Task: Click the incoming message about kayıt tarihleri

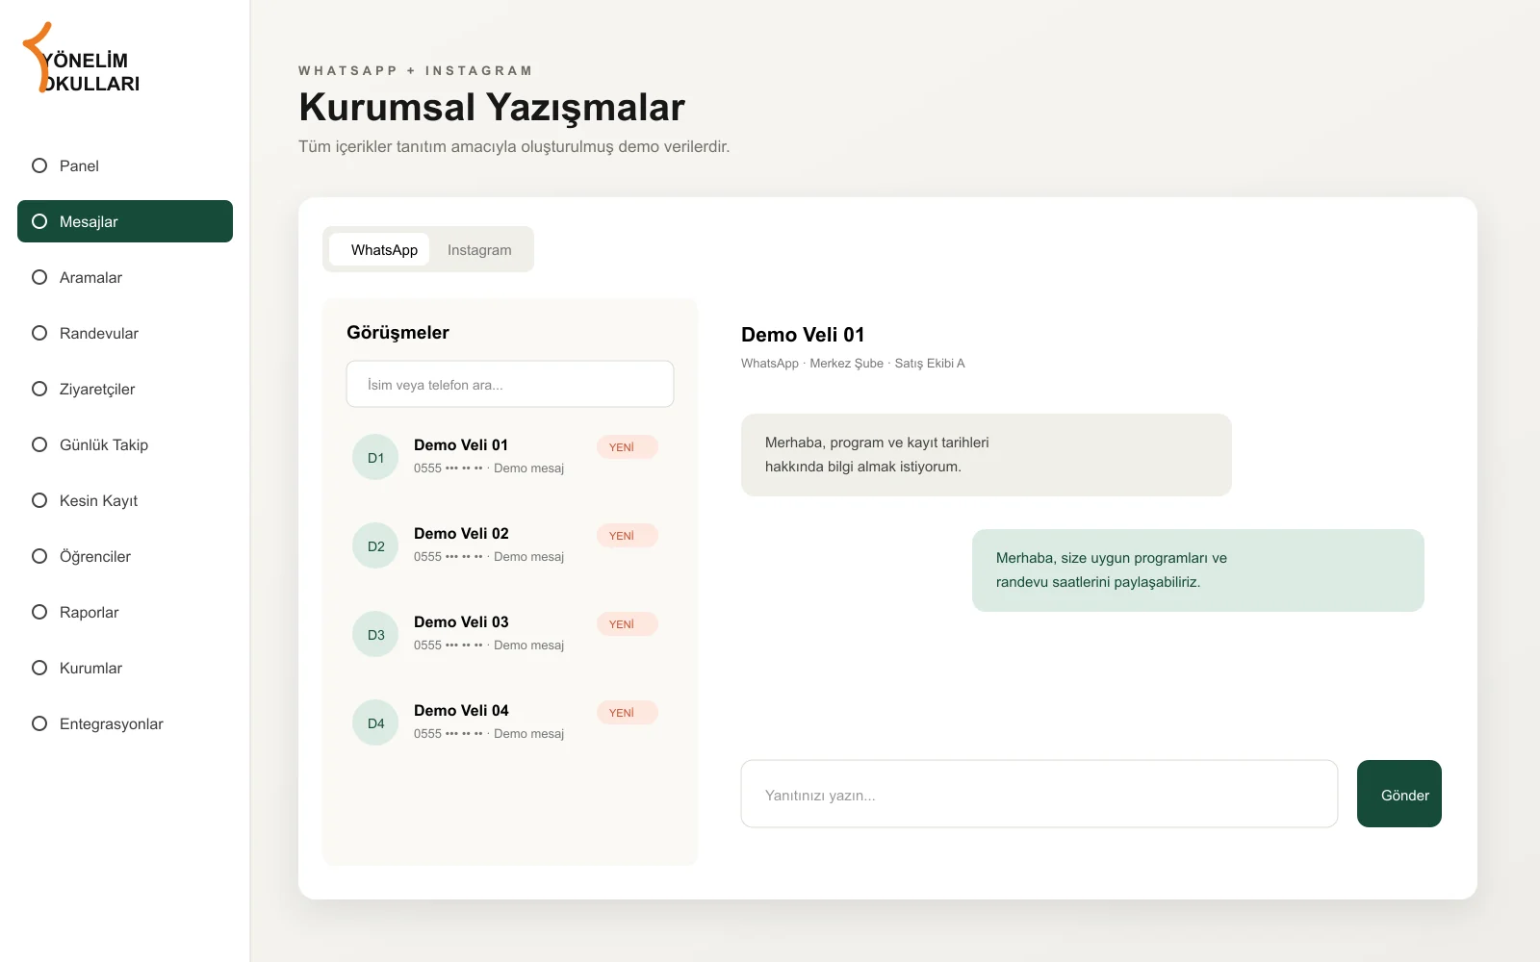Action: point(987,455)
